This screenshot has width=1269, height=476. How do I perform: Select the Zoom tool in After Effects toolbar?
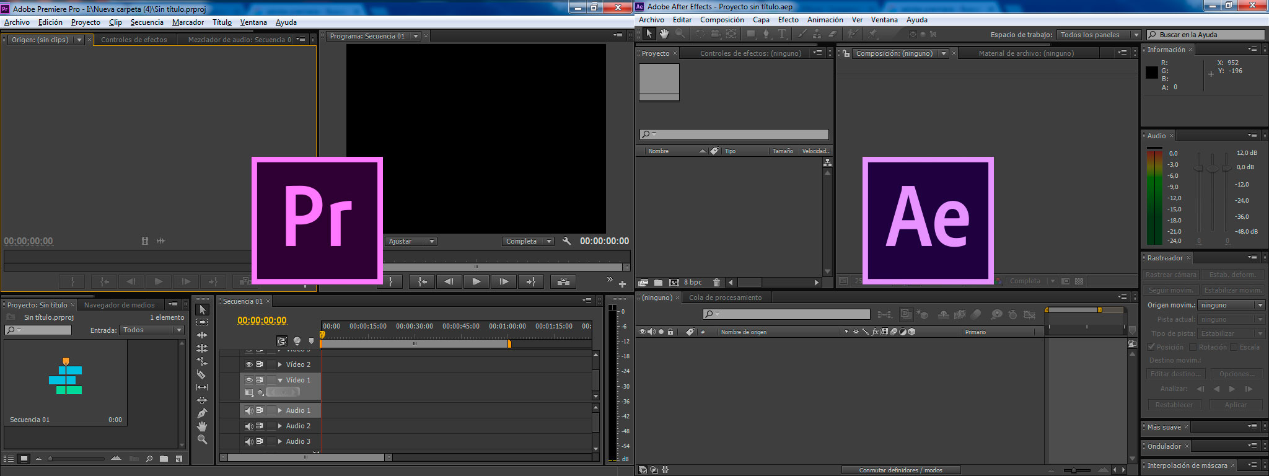point(680,34)
